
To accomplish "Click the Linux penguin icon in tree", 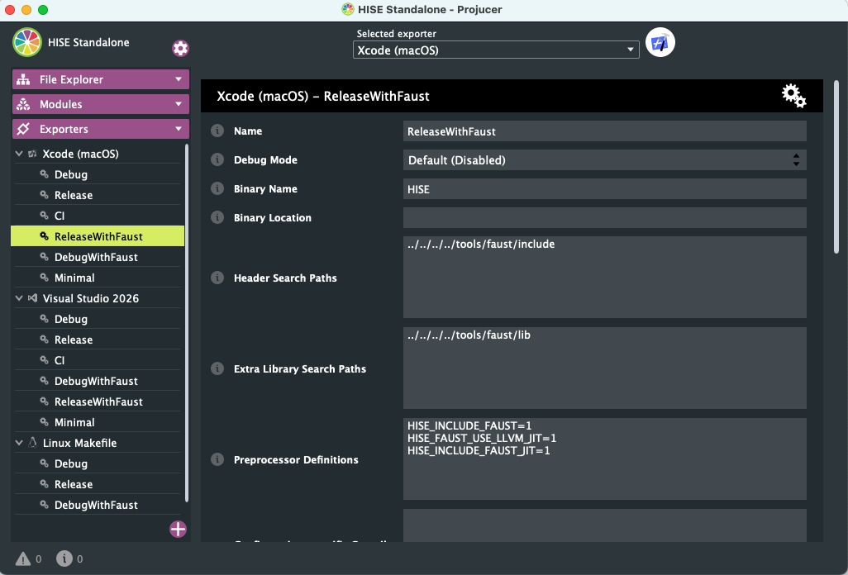I will tap(32, 443).
